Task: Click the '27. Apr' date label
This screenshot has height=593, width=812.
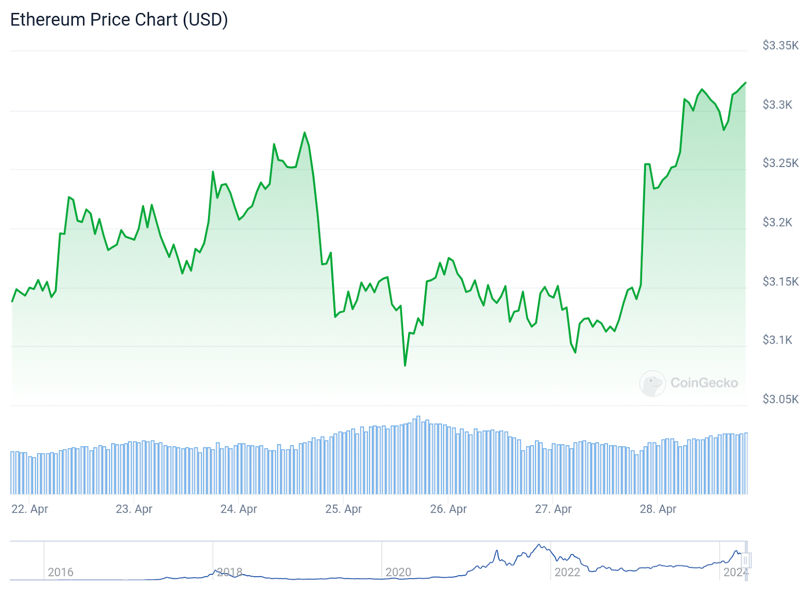Action: click(553, 509)
